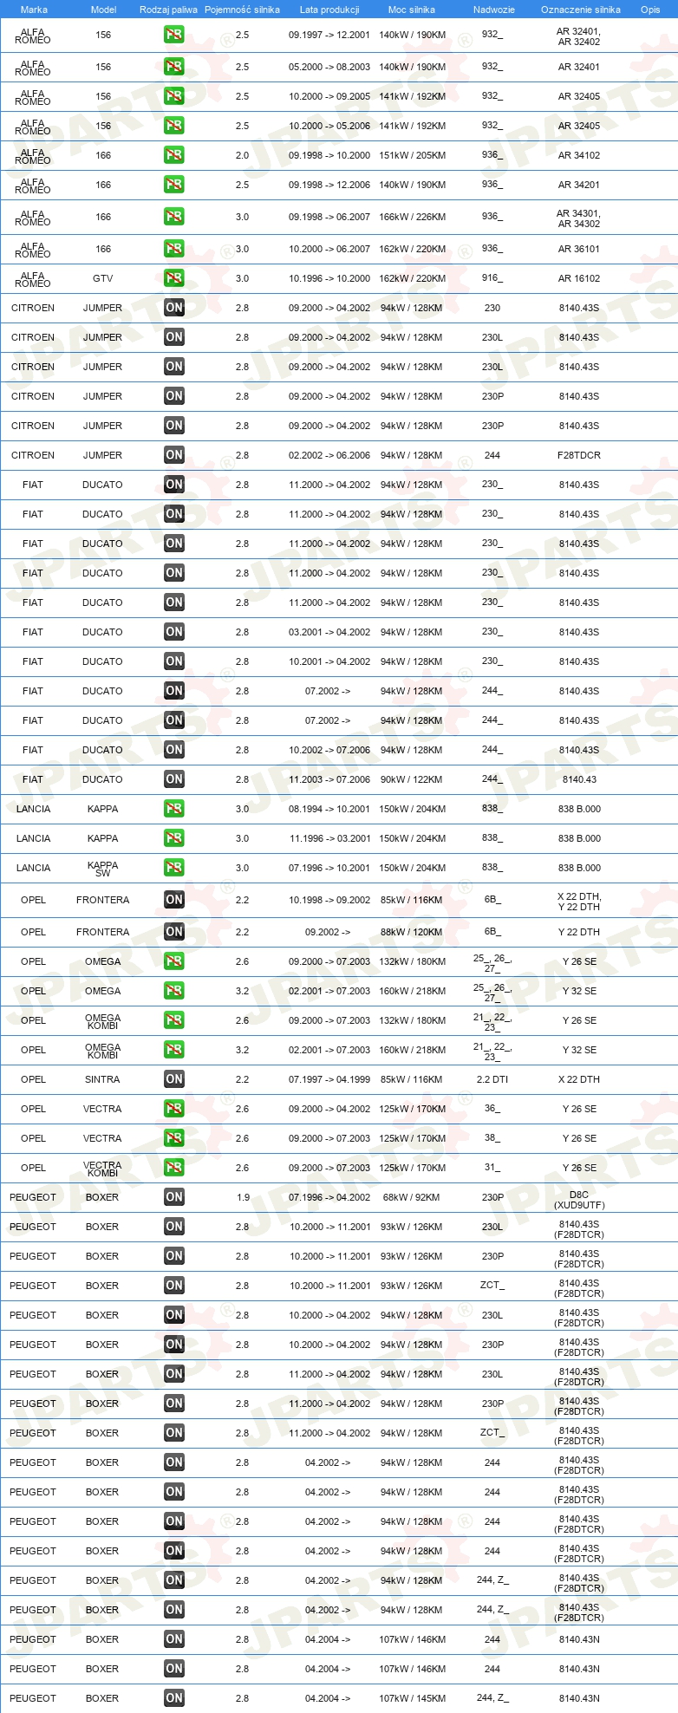Click the Opis column header
The width and height of the screenshot is (678, 1713).
click(650, 10)
